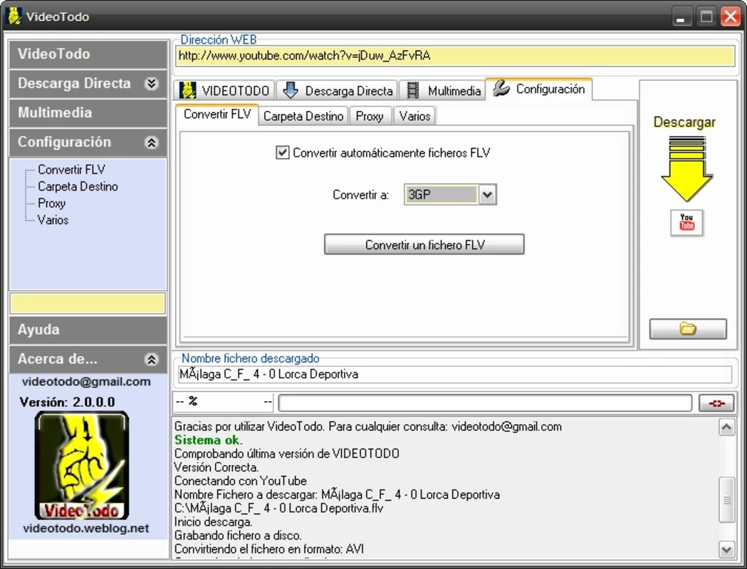This screenshot has width=747, height=569.
Task: Expand the Descarga Directa sidebar section
Action: 151,84
